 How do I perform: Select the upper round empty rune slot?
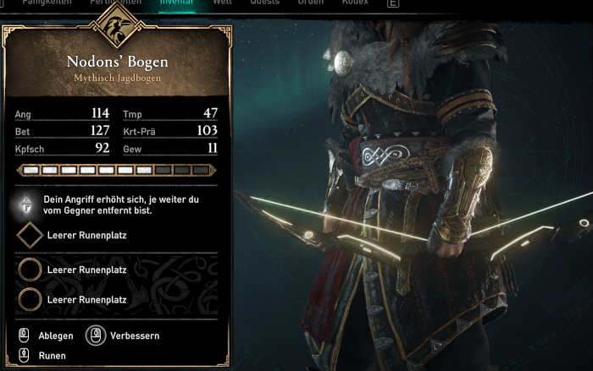(30, 270)
